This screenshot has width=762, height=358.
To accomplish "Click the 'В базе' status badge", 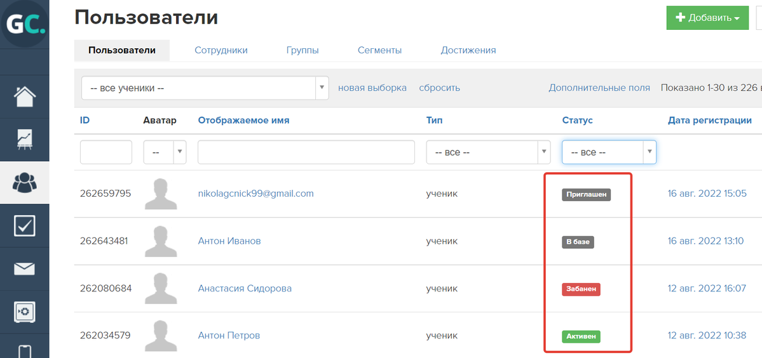I will (x=578, y=242).
